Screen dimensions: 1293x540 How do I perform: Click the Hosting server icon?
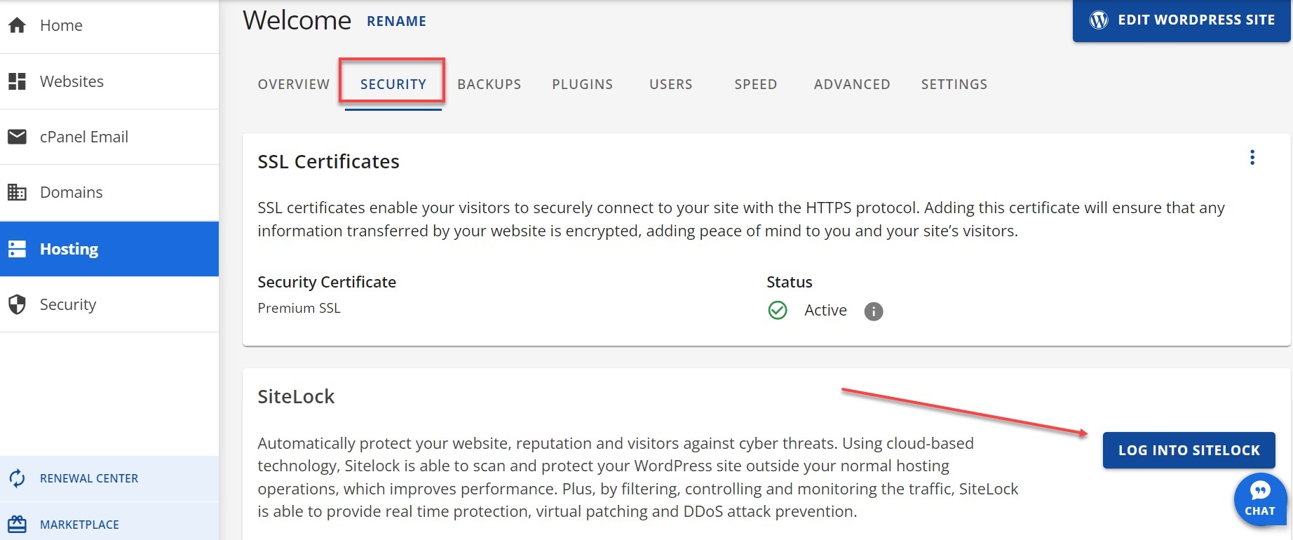[x=17, y=249]
